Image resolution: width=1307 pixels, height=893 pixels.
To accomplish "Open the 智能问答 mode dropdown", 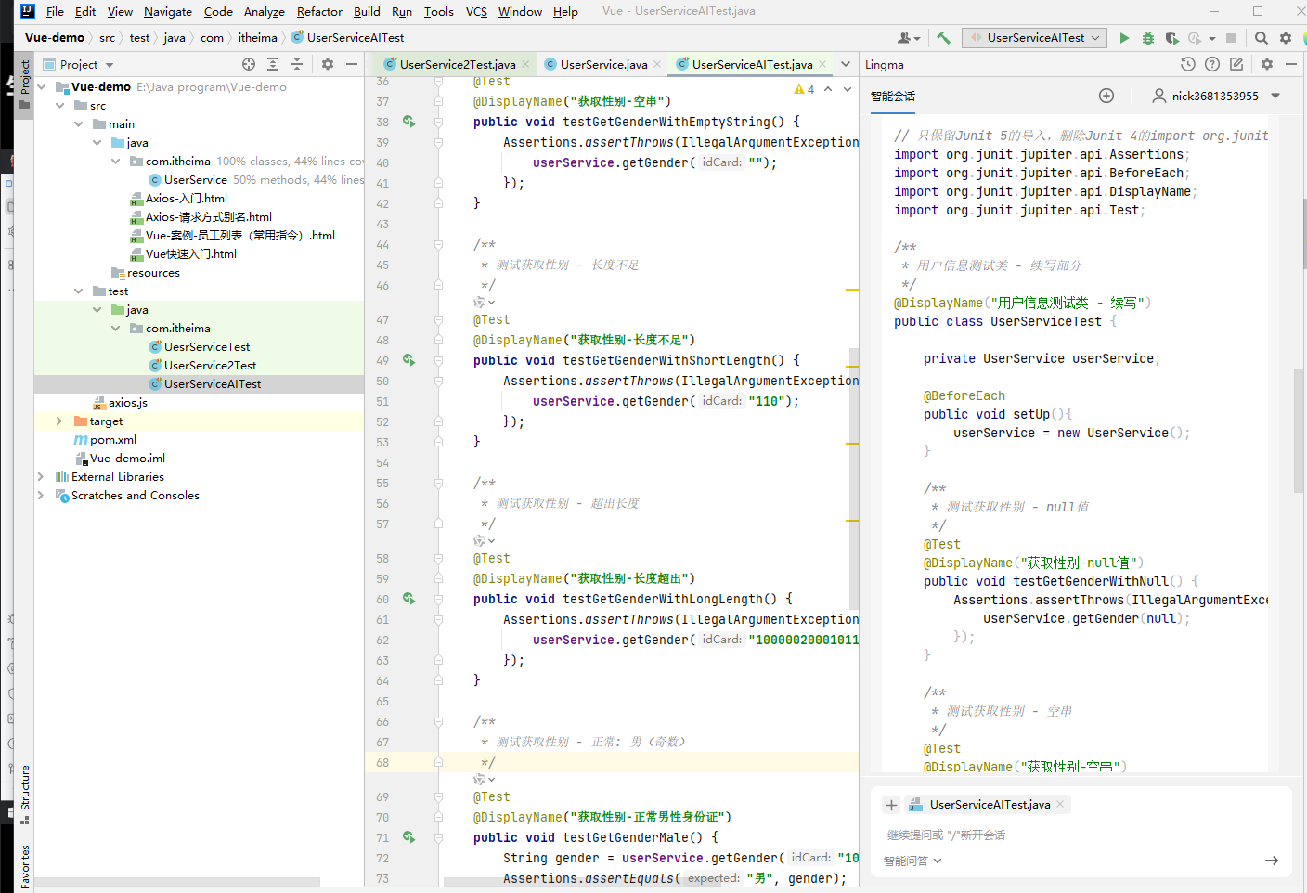I will (912, 861).
